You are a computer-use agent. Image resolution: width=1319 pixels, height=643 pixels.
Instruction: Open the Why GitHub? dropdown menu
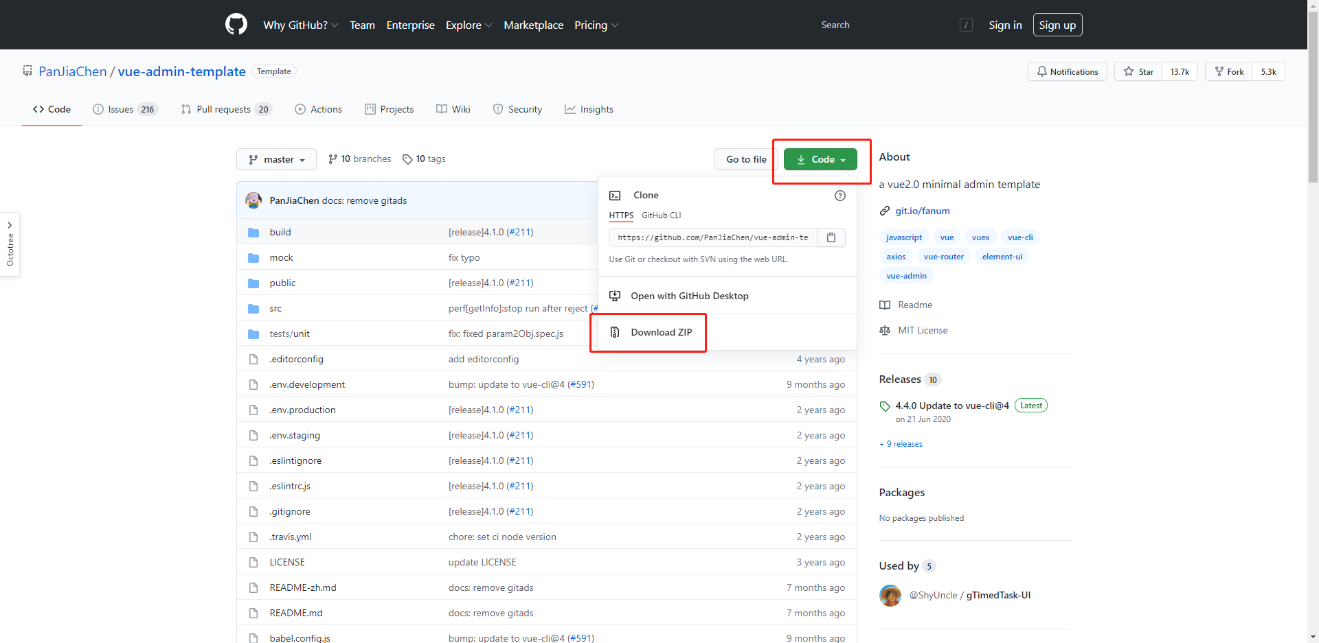point(300,25)
